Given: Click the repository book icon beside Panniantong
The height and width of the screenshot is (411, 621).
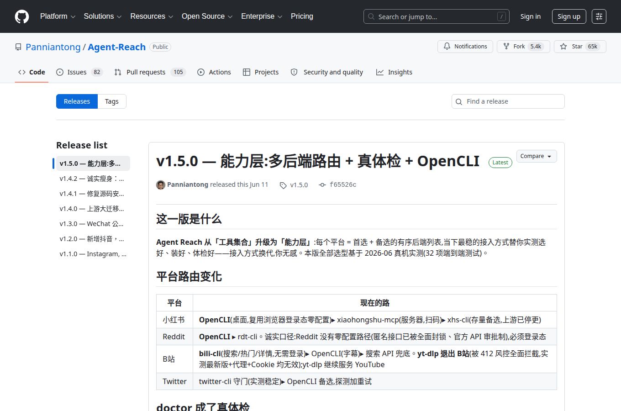Looking at the screenshot, I should [18, 47].
